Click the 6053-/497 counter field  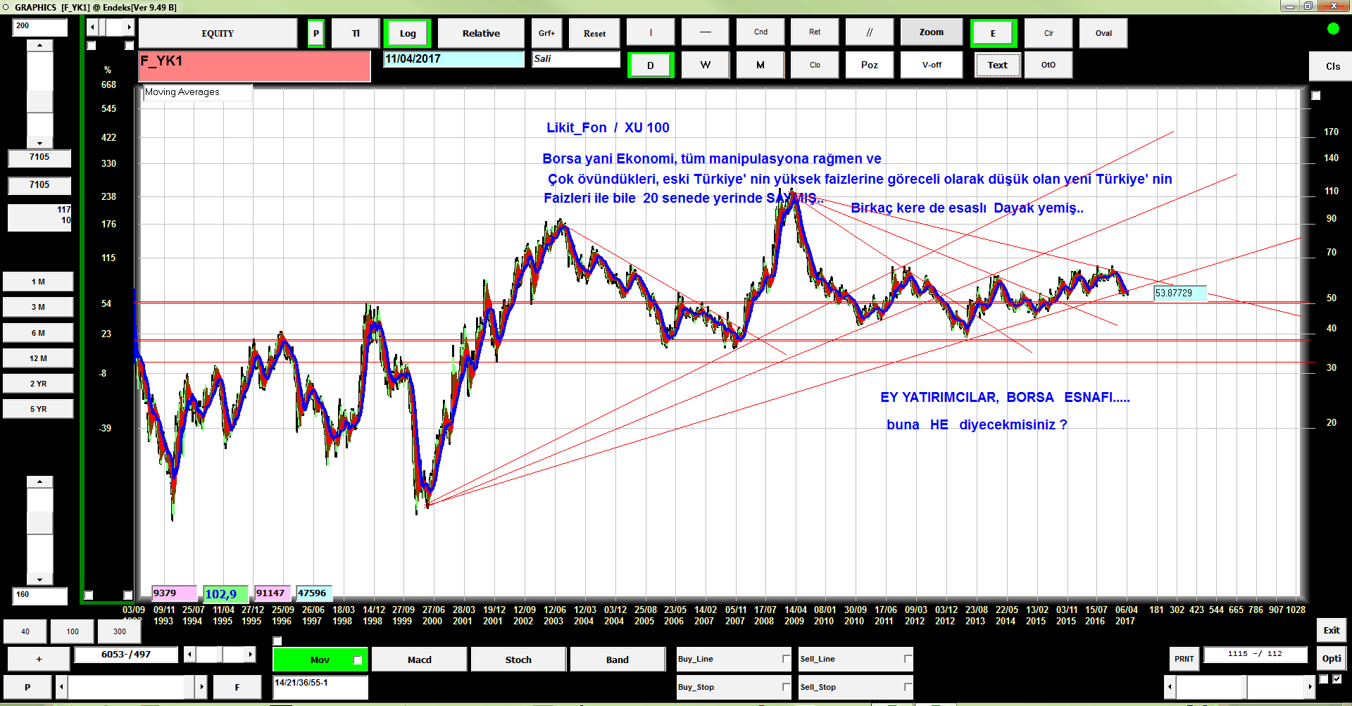click(x=126, y=655)
